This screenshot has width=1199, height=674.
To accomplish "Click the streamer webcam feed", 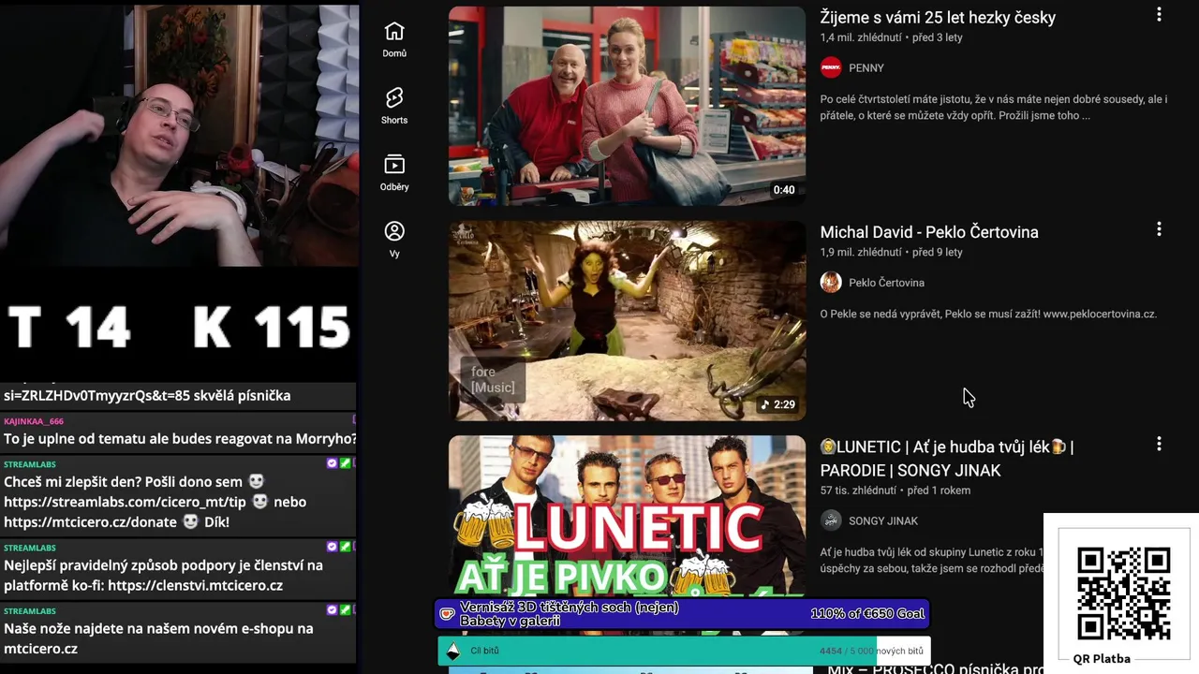I will pos(179,136).
